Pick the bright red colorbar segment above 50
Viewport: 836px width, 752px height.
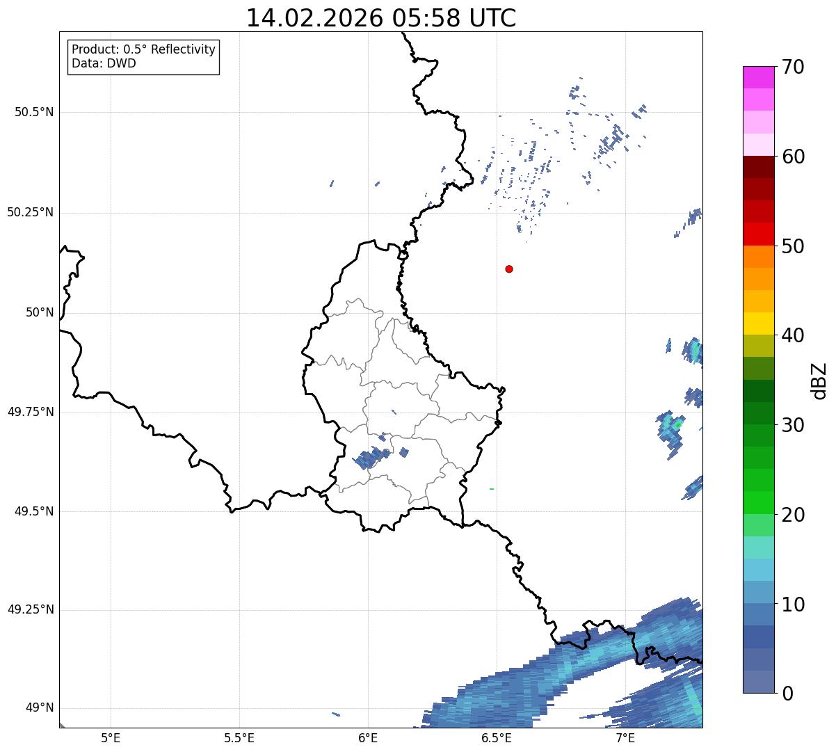click(759, 234)
